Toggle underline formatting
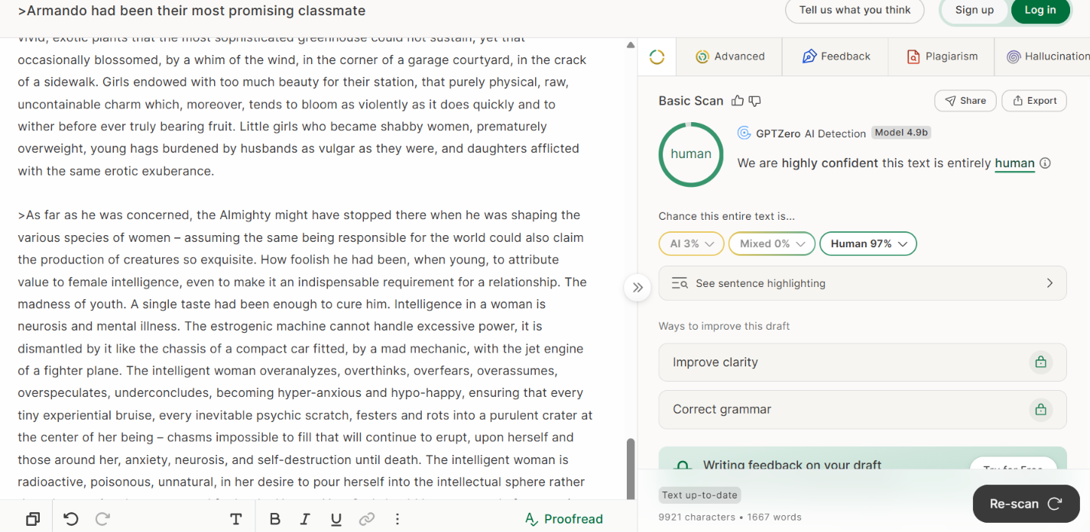1090x532 pixels. (336, 519)
